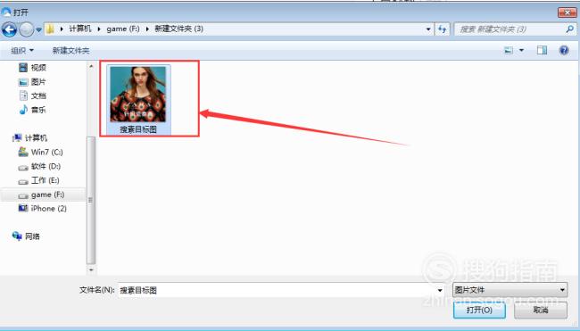
Task: Select game (F:) in the address breadcrumb
Action: (123, 29)
